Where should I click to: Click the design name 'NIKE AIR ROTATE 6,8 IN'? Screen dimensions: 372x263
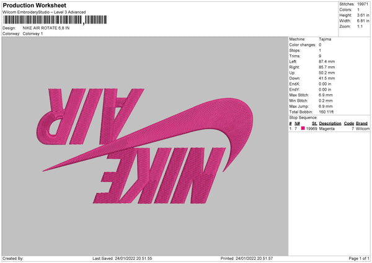(x=46, y=28)
